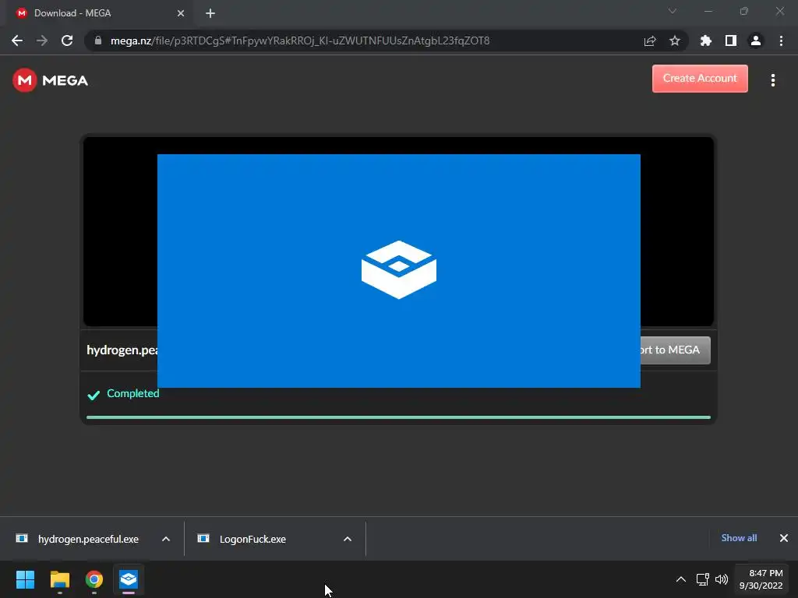Go back to the previous page
Screen dimensions: 798x598
[x=17, y=40]
